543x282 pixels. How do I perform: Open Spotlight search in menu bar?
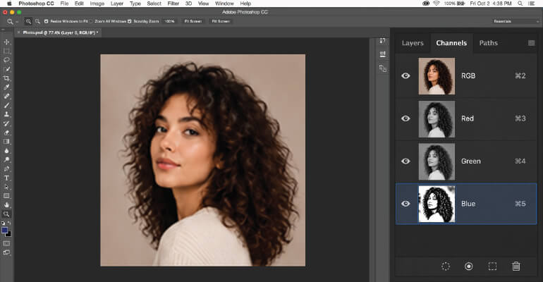520,4
